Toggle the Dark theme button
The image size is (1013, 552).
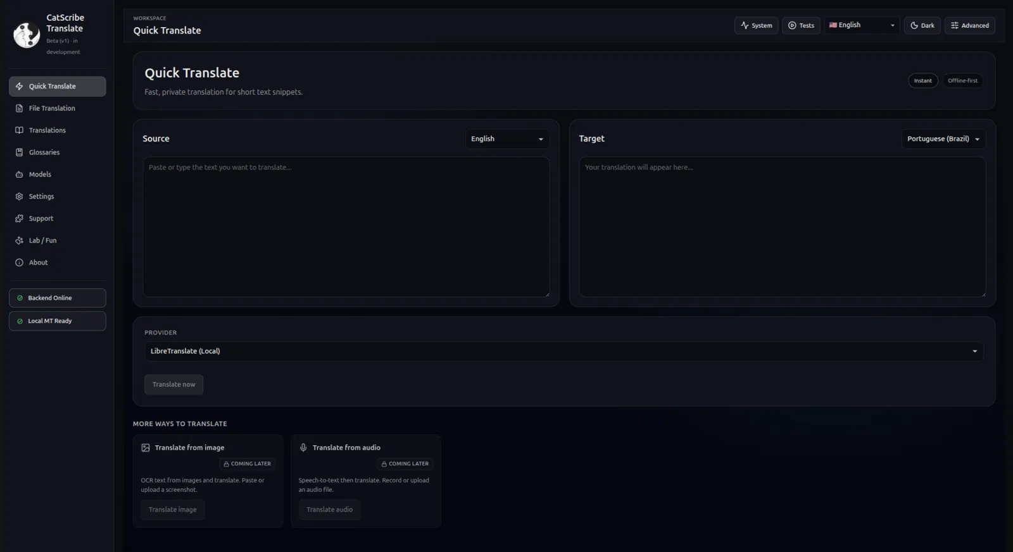(x=922, y=25)
